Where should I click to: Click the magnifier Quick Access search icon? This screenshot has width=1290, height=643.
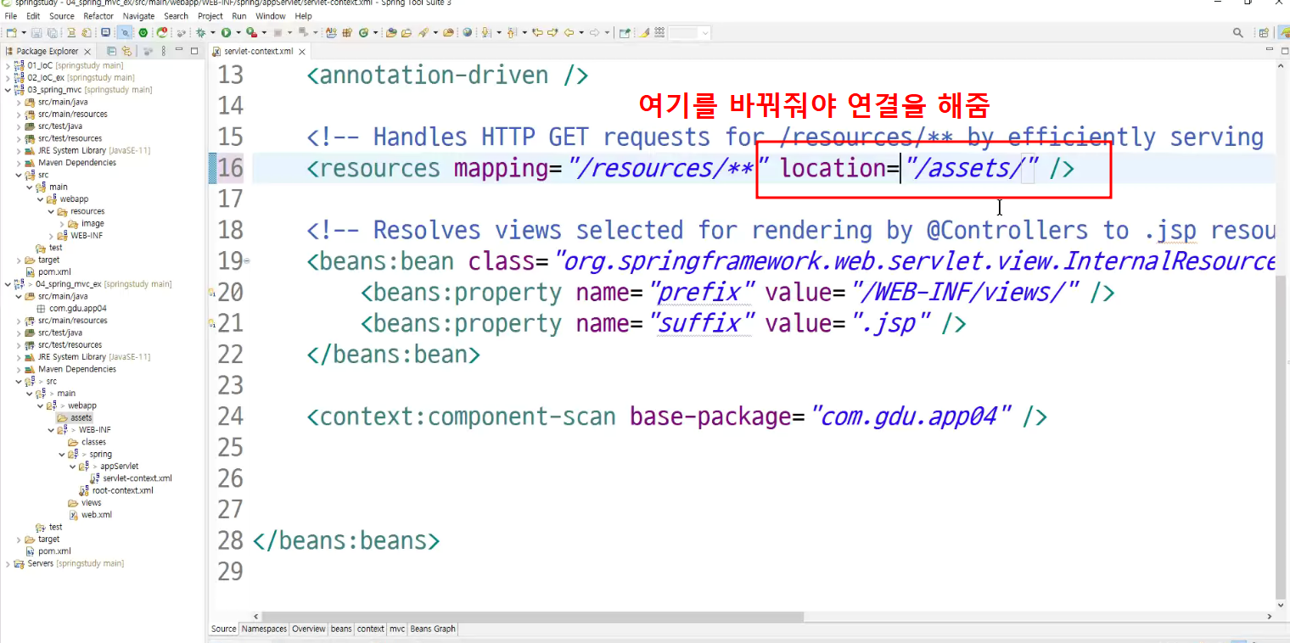1238,32
